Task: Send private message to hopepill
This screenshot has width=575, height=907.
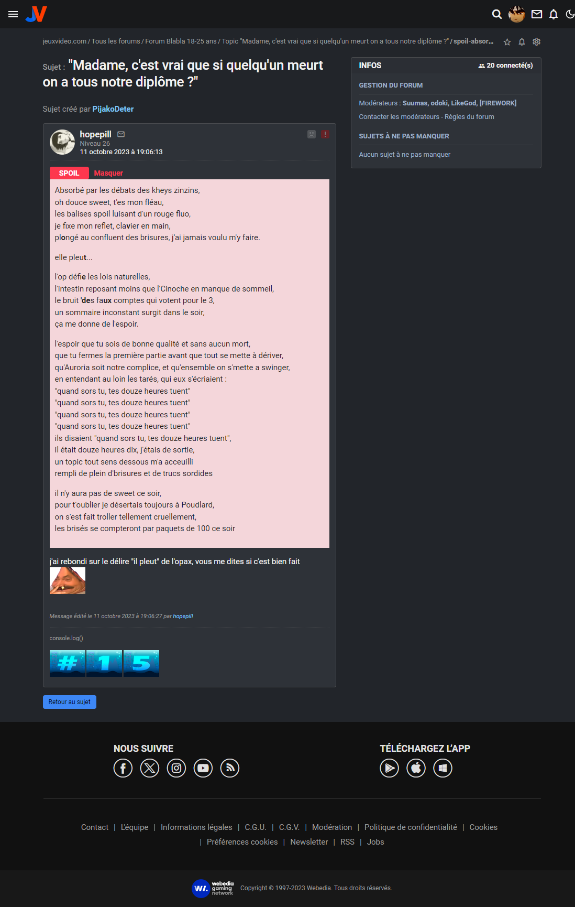Action: tap(121, 134)
